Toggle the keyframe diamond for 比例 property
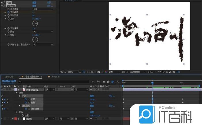 click(4, 102)
